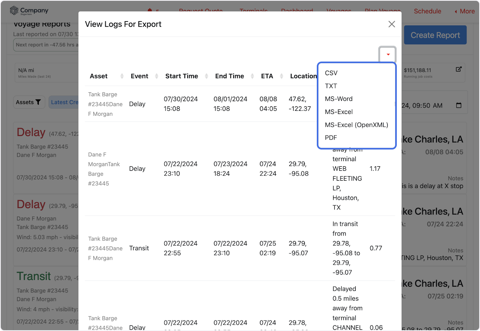Pick MS-Excel export option
This screenshot has height=331, width=480.
(338, 112)
